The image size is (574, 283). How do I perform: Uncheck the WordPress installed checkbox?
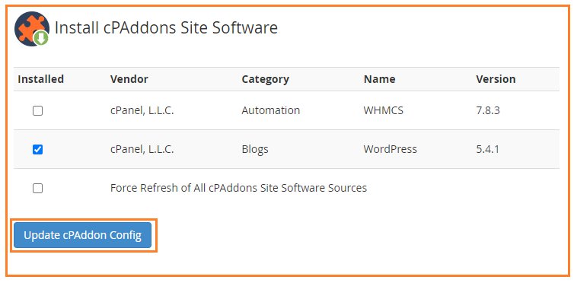coord(37,149)
